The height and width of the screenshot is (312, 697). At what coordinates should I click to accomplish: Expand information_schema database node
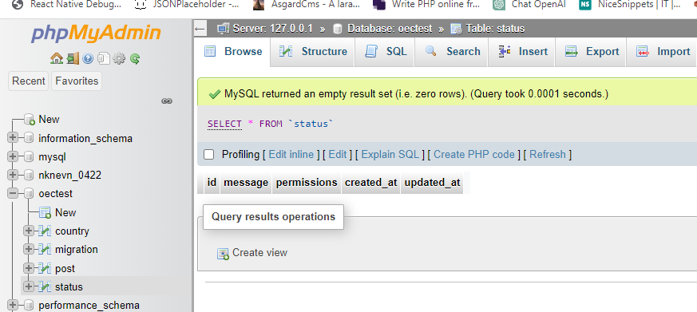click(13, 138)
